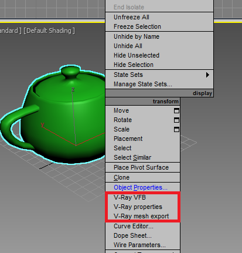This screenshot has height=253, width=242.
Task: Clone the selected teapot
Action: 142,177
